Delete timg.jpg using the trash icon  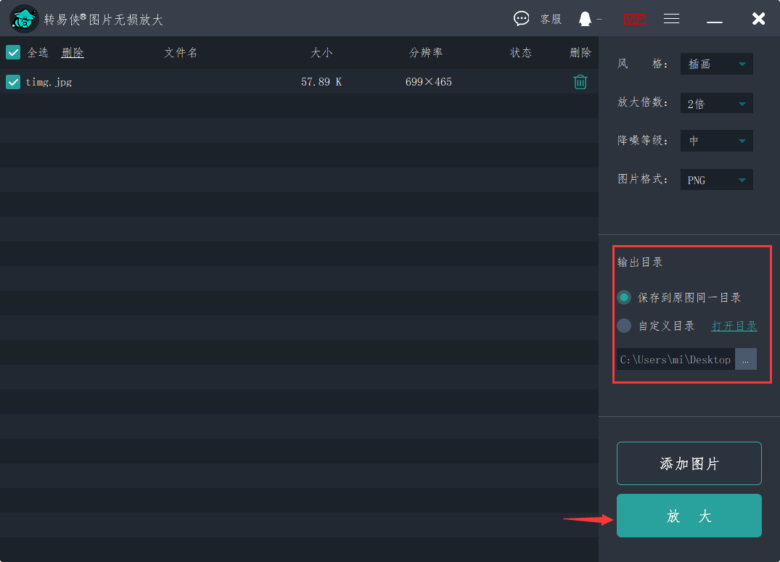click(x=580, y=81)
